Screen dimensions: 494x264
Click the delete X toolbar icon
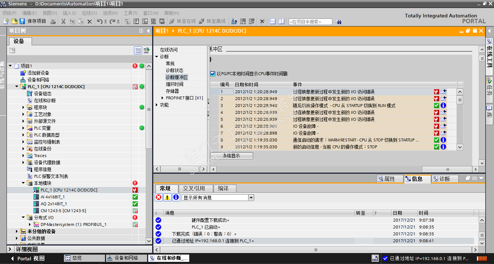pos(90,21)
